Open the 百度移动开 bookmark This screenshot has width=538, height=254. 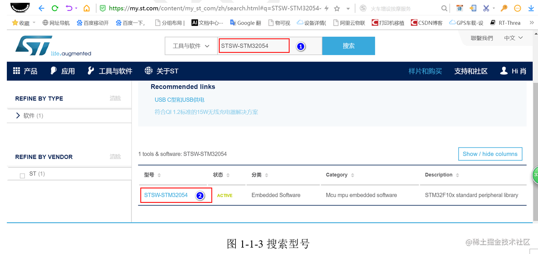tap(93, 23)
